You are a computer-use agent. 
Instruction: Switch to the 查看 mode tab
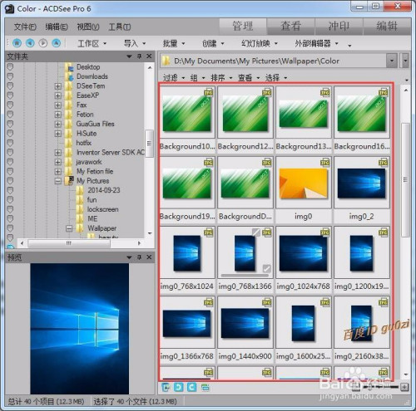290,27
